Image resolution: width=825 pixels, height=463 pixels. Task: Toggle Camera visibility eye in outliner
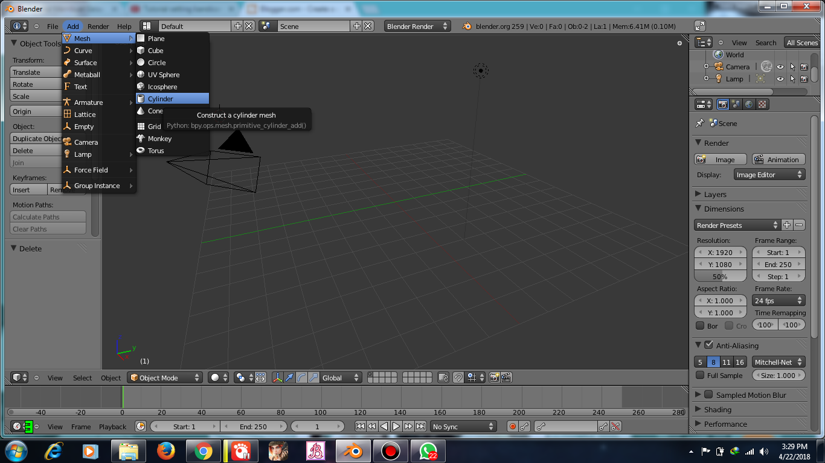pos(780,67)
